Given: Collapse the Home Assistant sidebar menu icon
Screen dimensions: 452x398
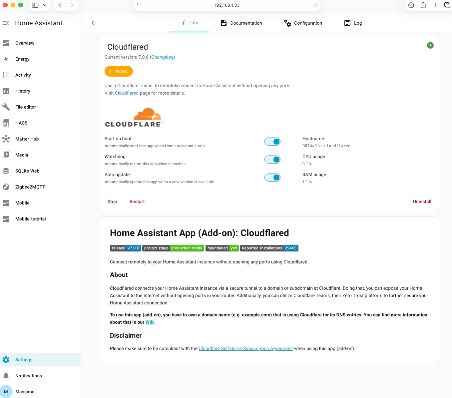Looking at the screenshot, I should (6, 23).
